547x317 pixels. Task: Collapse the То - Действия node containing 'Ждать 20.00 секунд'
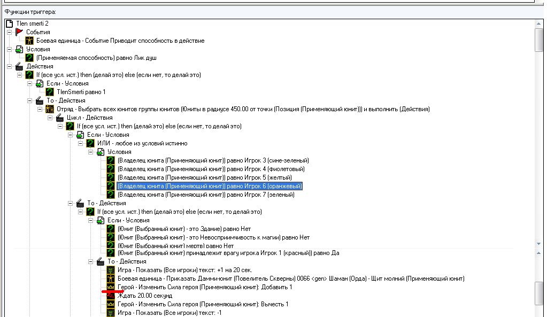coord(90,261)
